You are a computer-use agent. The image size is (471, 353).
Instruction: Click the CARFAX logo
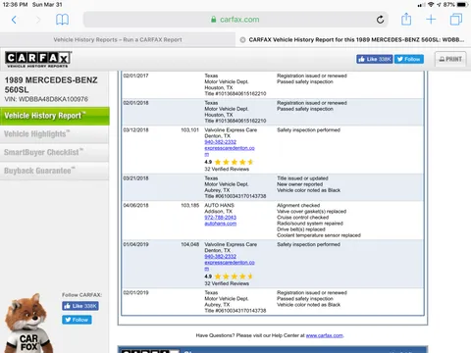click(x=38, y=59)
